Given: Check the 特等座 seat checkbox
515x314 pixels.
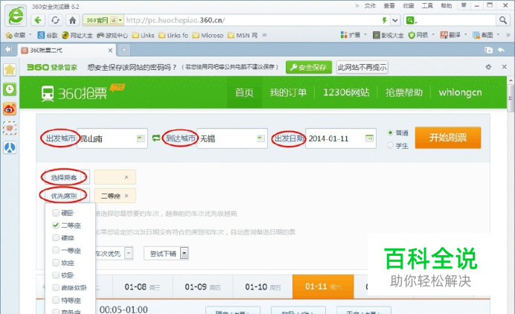Looking at the screenshot, I should click(56, 300).
